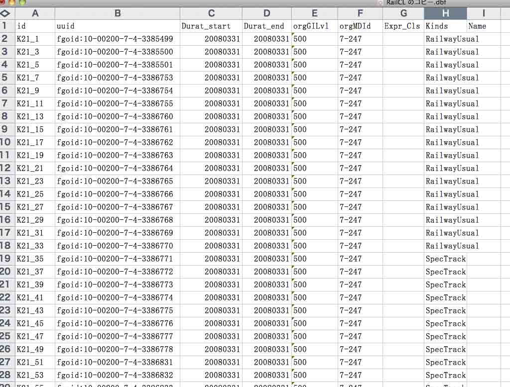Select orgMDId 7-247 in row 17
This screenshot has width=510, height=387.
pos(360,233)
